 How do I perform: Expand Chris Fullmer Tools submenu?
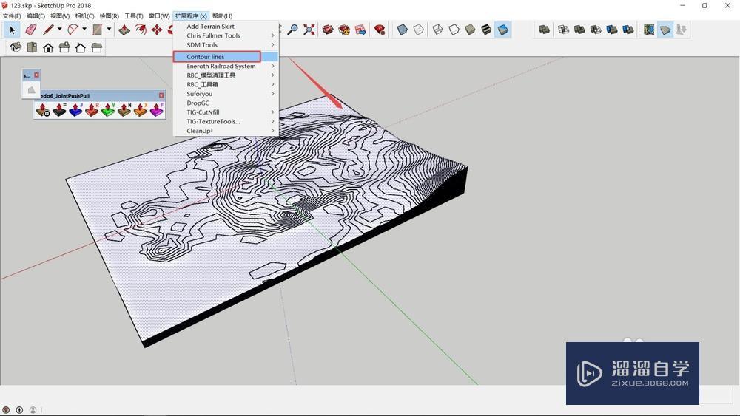pos(226,35)
